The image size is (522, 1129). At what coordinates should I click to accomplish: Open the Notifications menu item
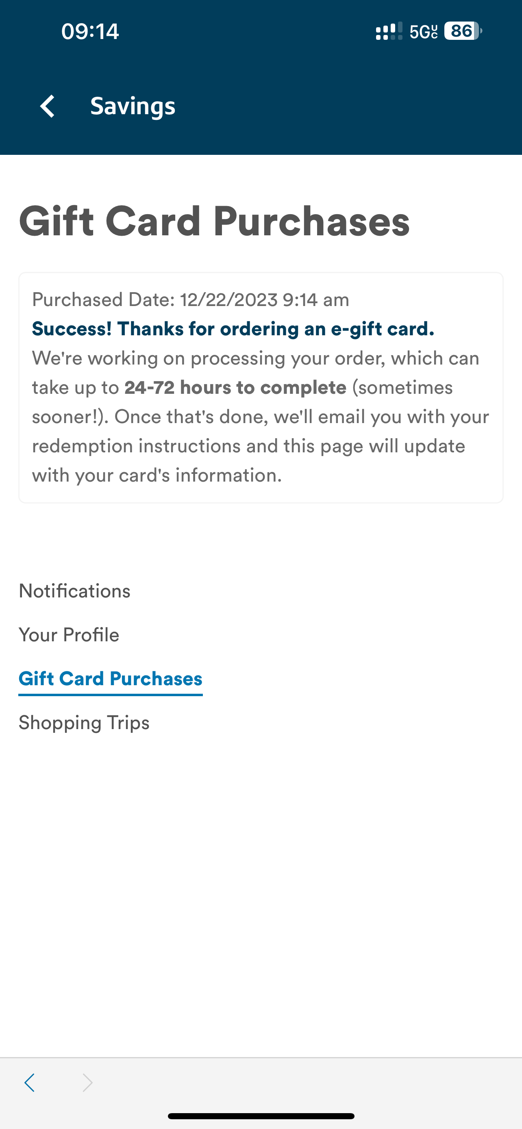(x=74, y=591)
